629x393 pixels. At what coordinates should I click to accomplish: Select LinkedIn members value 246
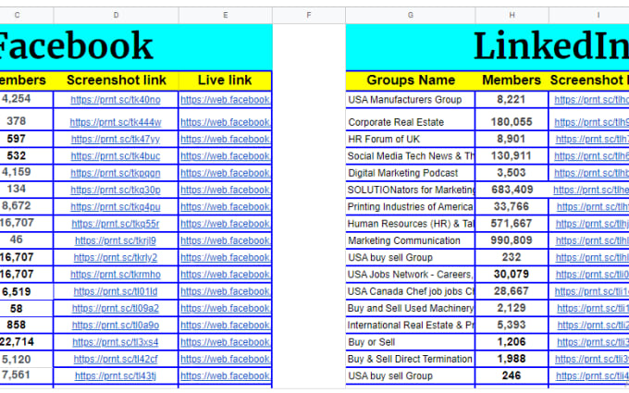coord(512,375)
